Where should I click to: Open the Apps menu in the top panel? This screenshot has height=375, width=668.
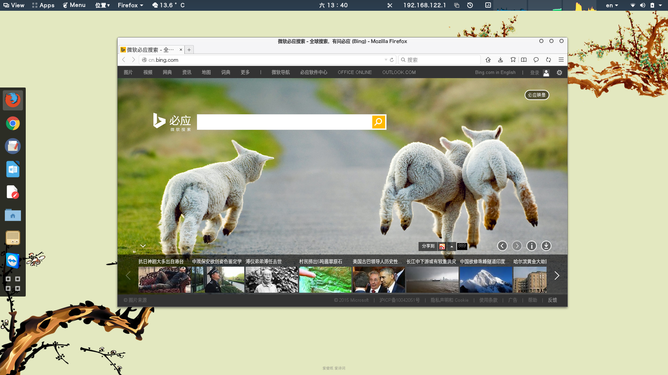coord(43,5)
